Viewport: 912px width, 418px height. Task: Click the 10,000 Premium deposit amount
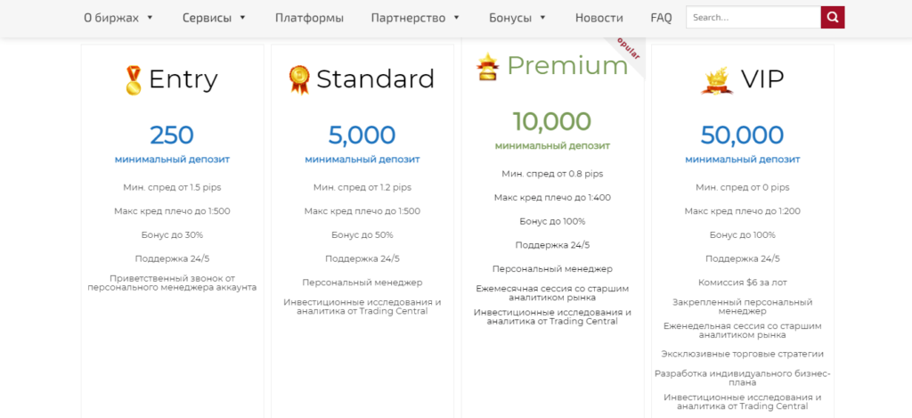point(552,121)
